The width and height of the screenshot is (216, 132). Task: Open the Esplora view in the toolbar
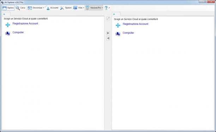click(8, 8)
